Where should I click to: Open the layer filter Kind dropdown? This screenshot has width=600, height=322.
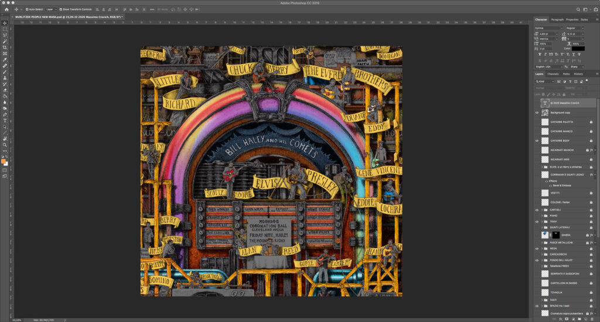pos(544,81)
